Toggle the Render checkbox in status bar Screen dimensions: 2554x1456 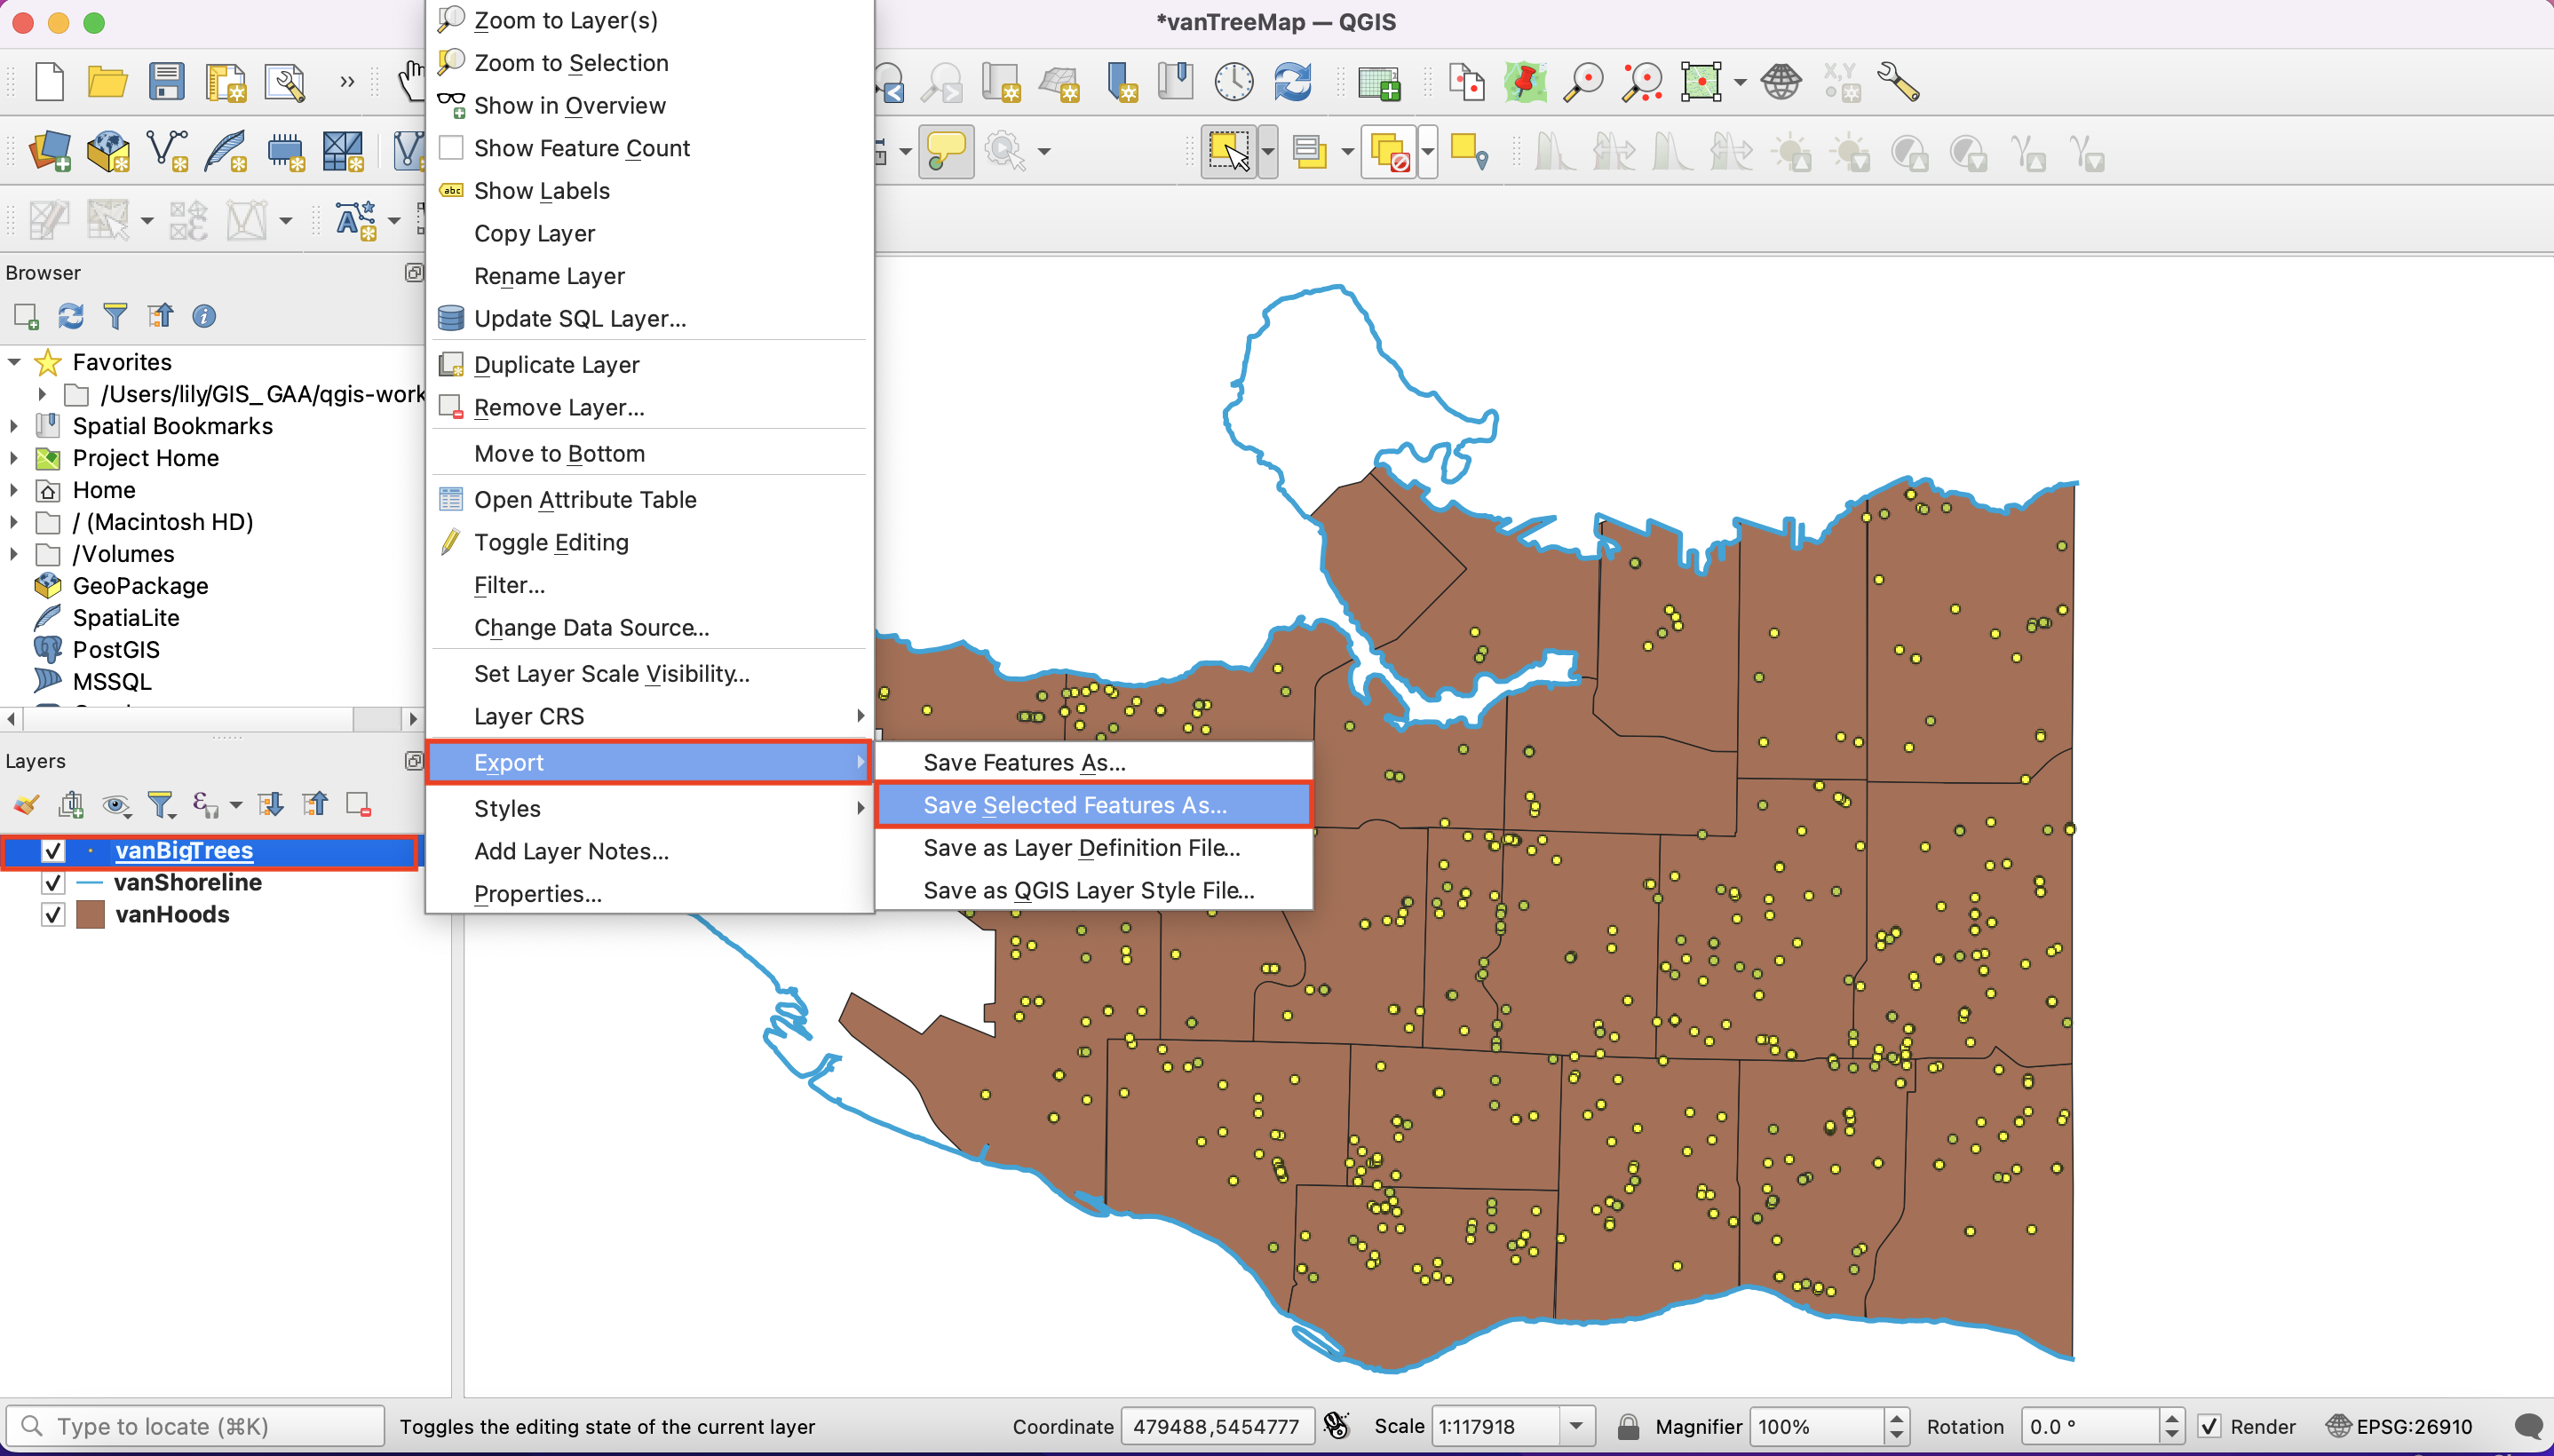2209,1427
